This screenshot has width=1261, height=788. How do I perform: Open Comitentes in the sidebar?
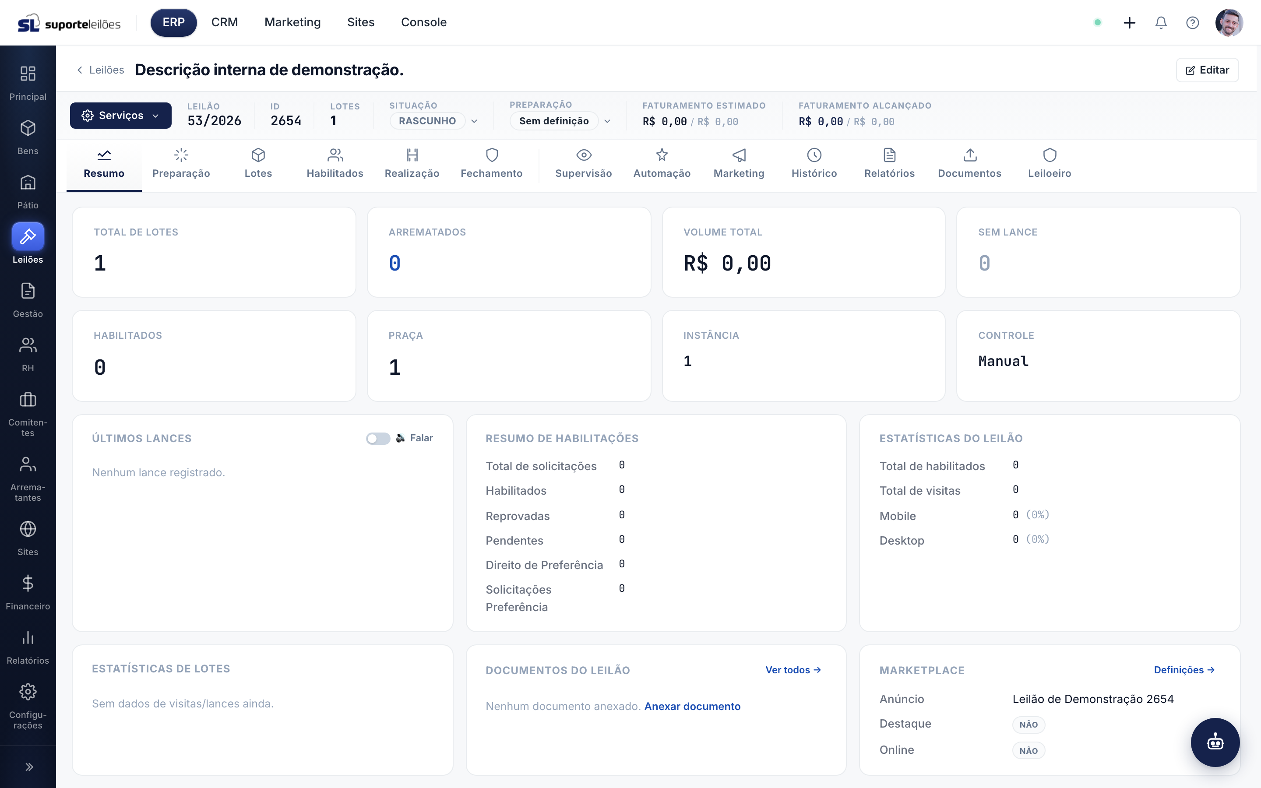tap(28, 414)
